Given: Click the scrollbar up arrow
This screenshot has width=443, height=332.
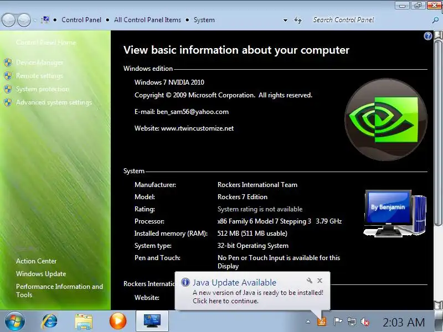Looking at the screenshot, I should pos(438,35).
